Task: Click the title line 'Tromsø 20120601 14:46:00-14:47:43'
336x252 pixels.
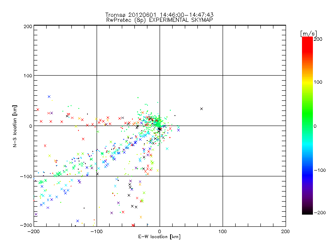Action: tap(159, 15)
